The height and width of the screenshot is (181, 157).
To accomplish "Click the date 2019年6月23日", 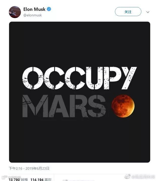I will point(38,168).
